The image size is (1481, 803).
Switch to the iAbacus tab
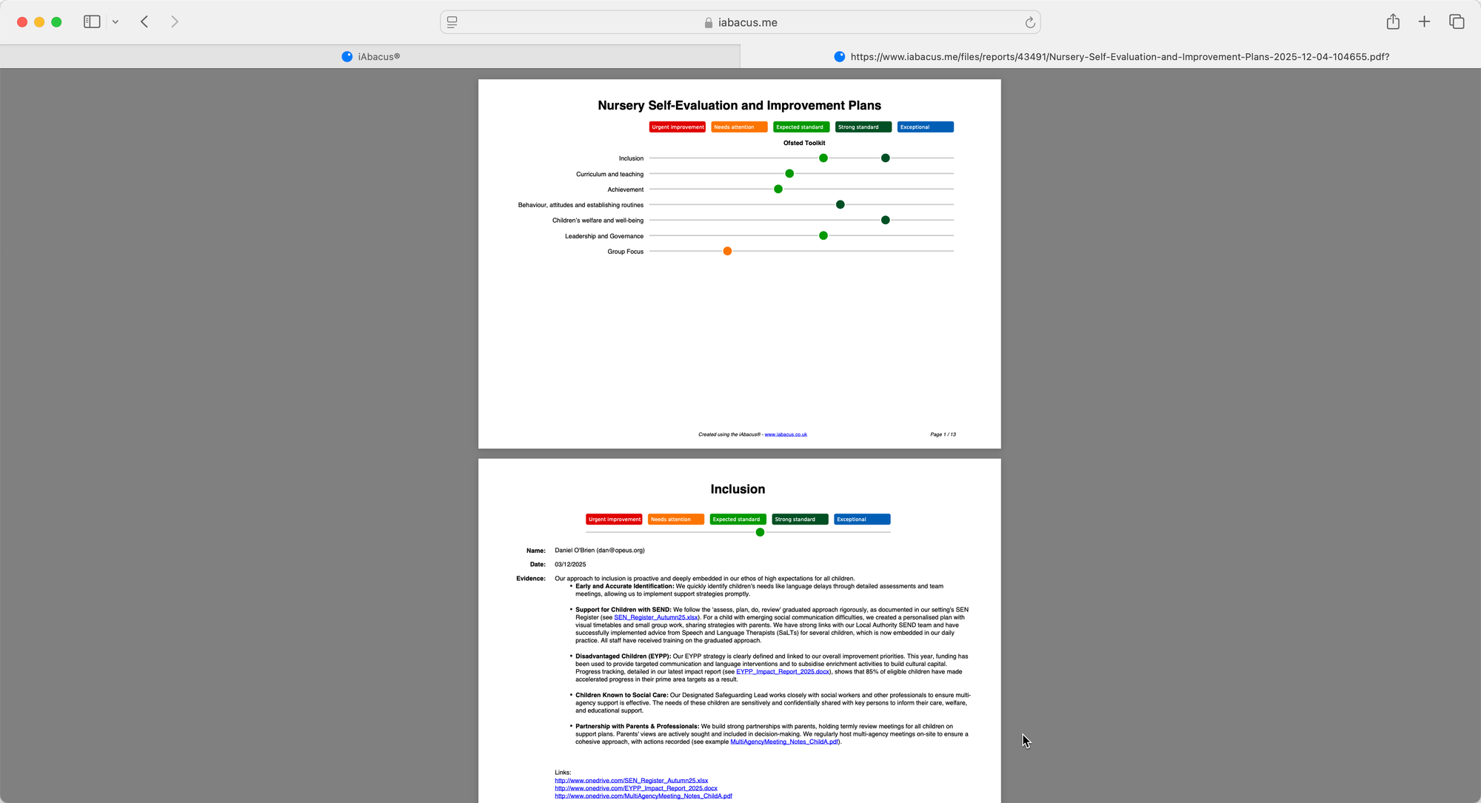(370, 57)
